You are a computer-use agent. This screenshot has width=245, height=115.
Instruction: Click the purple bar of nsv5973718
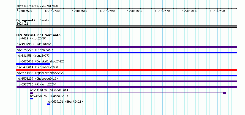pyautogui.click(x=127, y=87)
